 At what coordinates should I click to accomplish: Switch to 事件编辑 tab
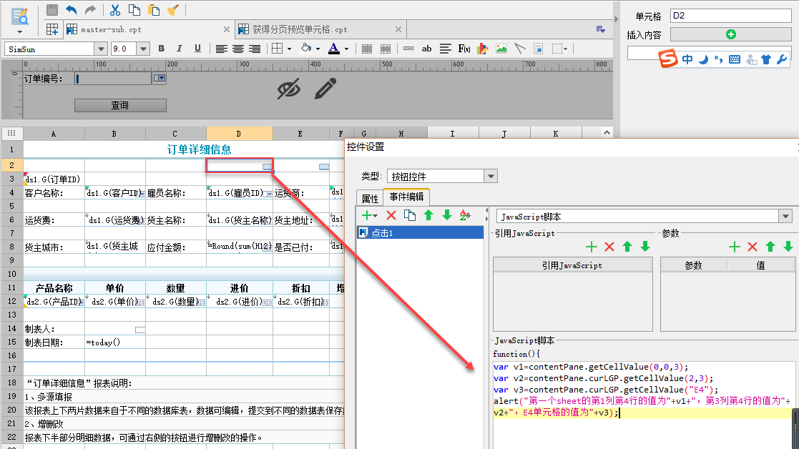(406, 197)
